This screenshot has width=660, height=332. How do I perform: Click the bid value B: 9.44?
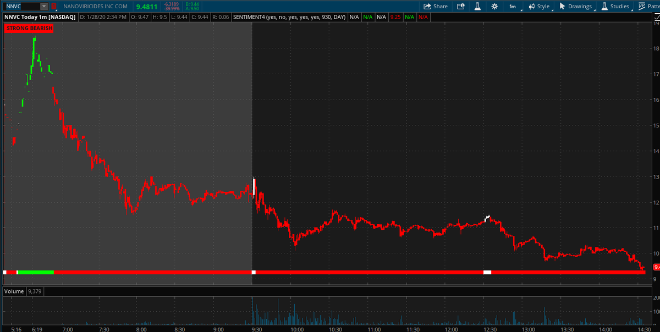[193, 4]
